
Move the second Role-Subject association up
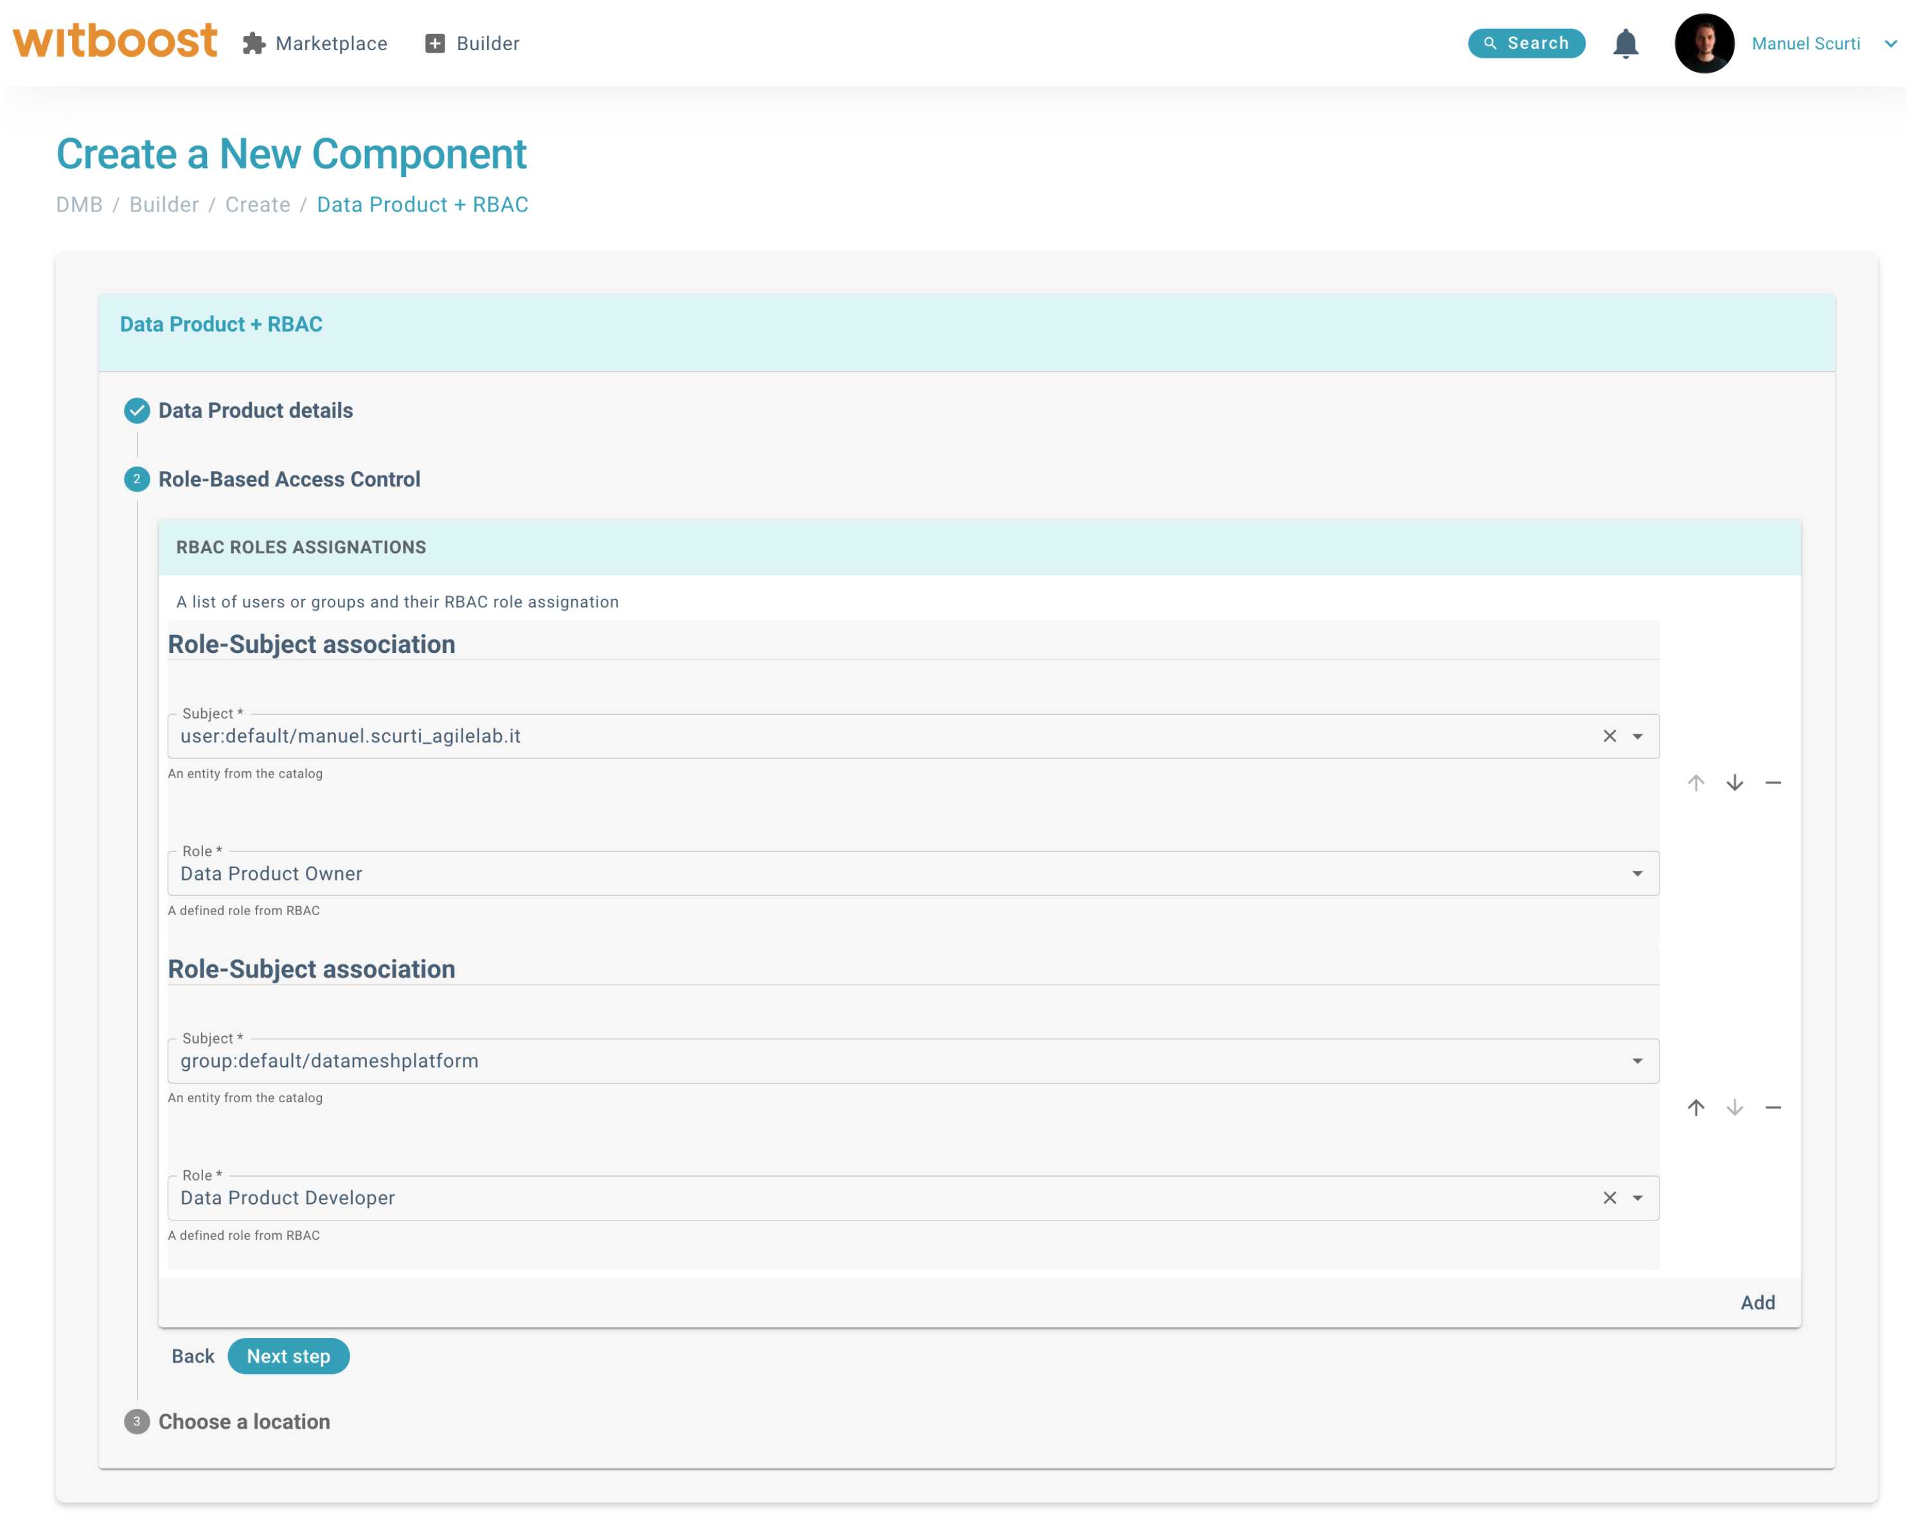[x=1696, y=1107]
